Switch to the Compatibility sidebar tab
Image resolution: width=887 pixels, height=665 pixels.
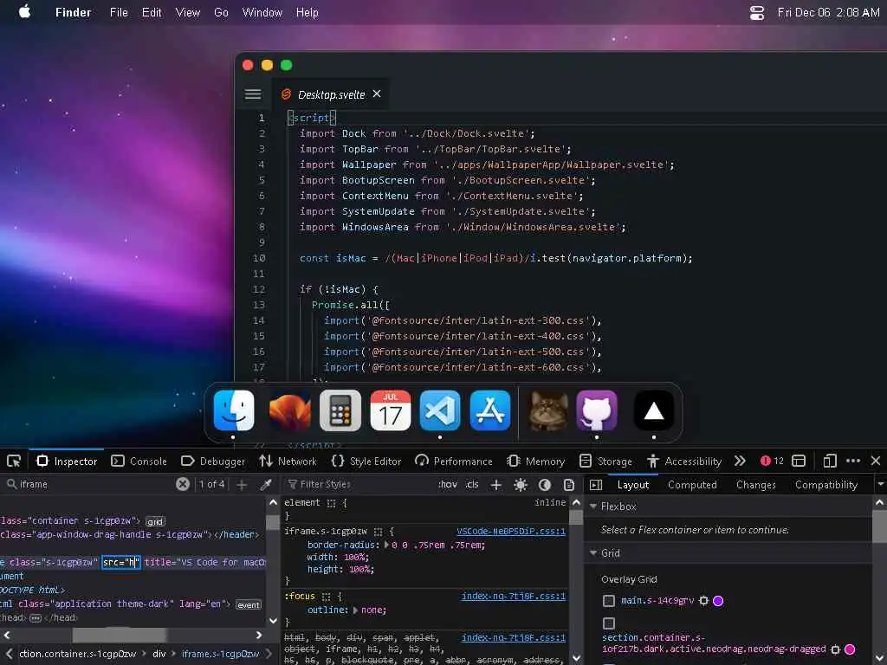[x=825, y=485]
